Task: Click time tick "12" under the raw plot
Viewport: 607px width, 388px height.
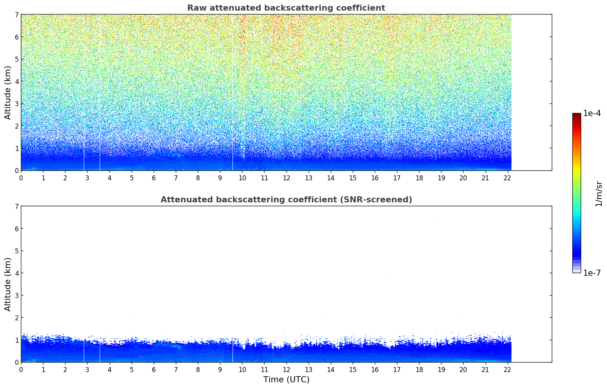Action: (x=286, y=178)
